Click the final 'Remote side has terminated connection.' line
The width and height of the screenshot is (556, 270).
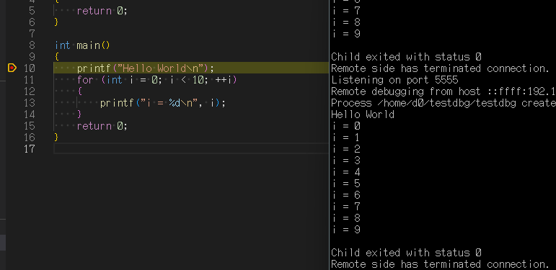pyautogui.click(x=440, y=264)
